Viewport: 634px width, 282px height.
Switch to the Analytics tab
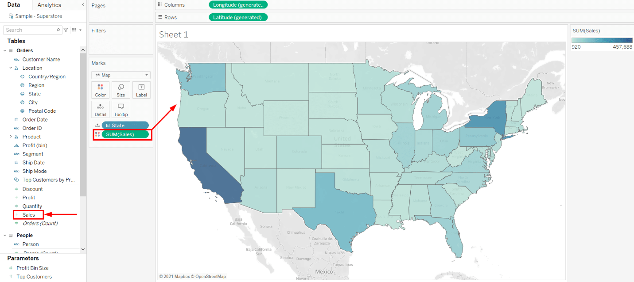tap(49, 5)
